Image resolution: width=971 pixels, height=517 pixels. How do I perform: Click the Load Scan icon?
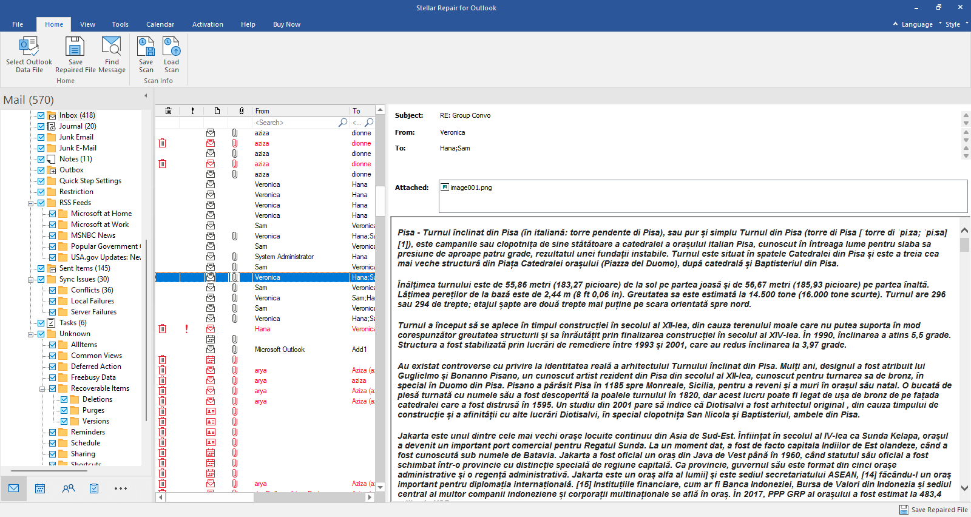pyautogui.click(x=172, y=46)
